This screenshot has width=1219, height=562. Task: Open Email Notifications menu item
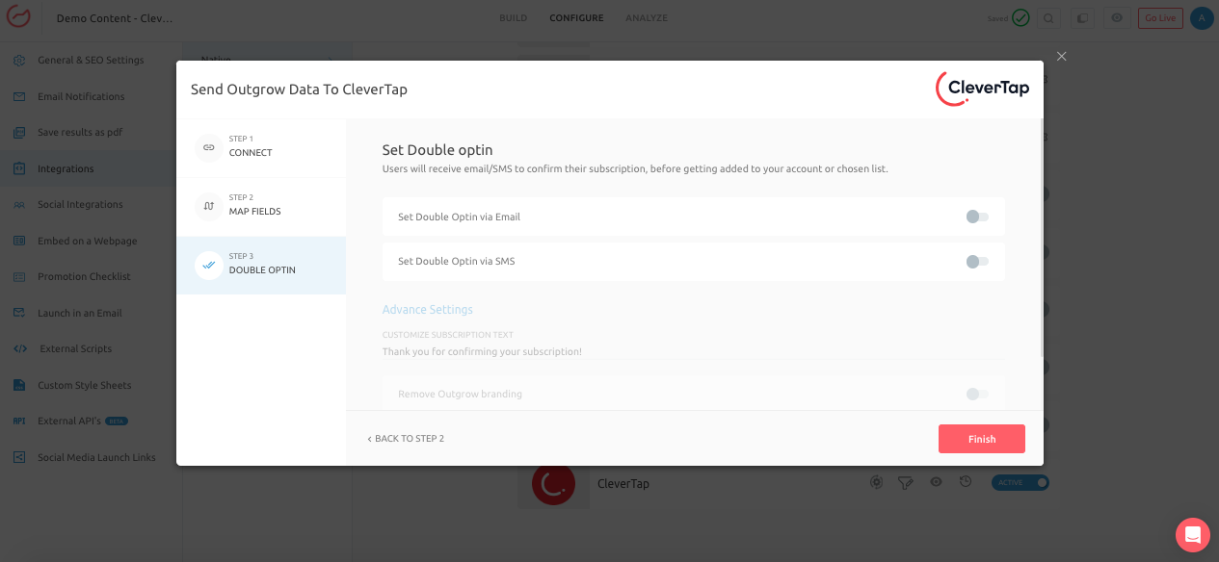pos(81,96)
